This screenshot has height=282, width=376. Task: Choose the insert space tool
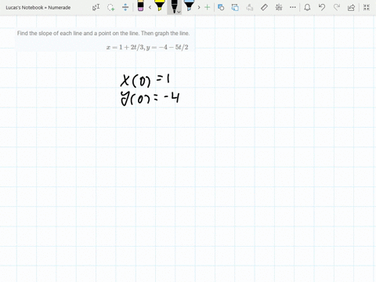coord(125,7)
